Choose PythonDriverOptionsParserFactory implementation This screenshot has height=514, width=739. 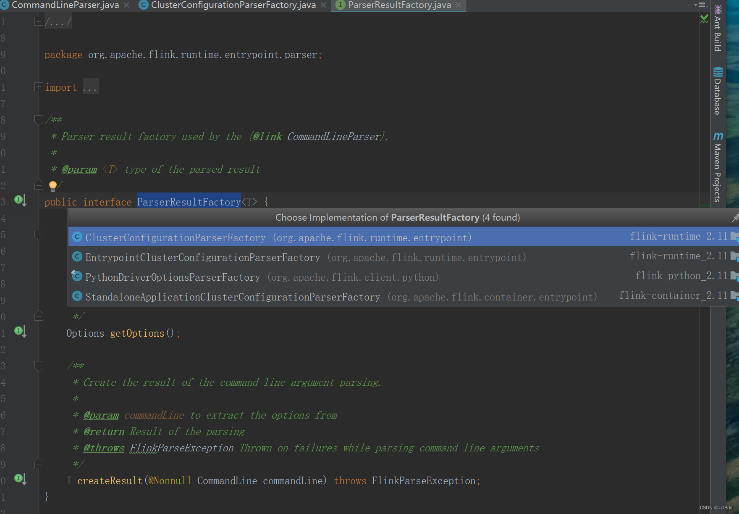403,277
